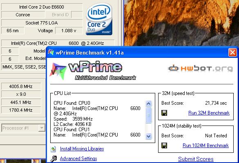The width and height of the screenshot is (239, 163).
Task: Click the wPrime Benchmark v1.41a title bar
Action: [142, 53]
